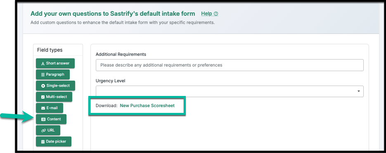Click the Urgency Level label

pyautogui.click(x=111, y=81)
